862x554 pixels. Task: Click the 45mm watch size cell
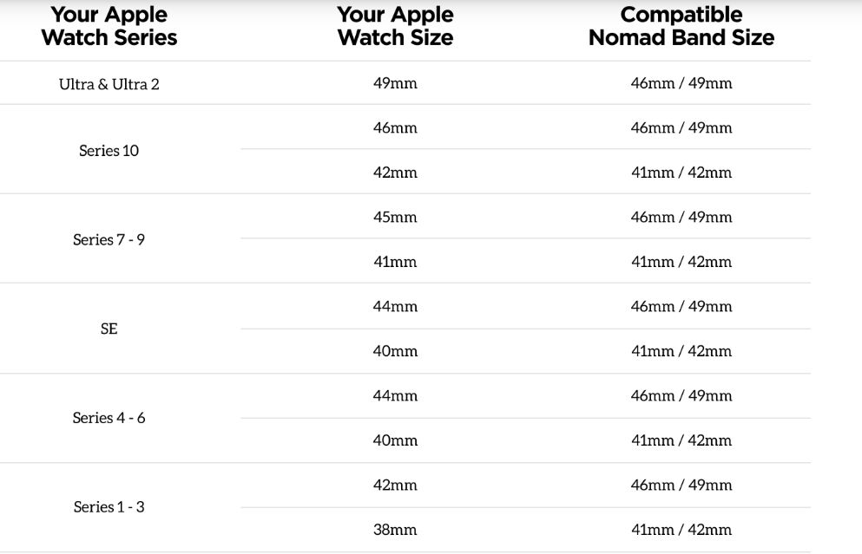tap(395, 218)
